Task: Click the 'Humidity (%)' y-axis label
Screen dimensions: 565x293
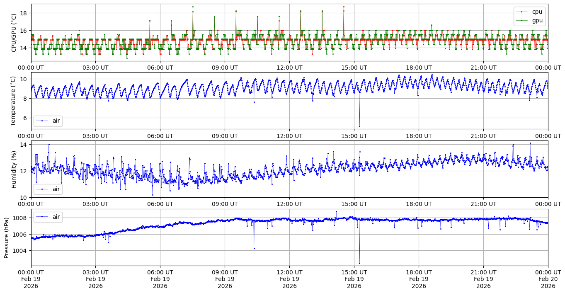Action: point(14,169)
